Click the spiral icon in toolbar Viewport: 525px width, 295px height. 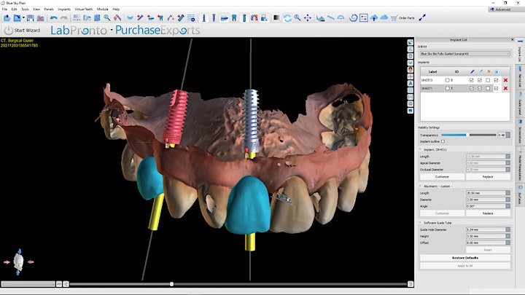(353, 18)
